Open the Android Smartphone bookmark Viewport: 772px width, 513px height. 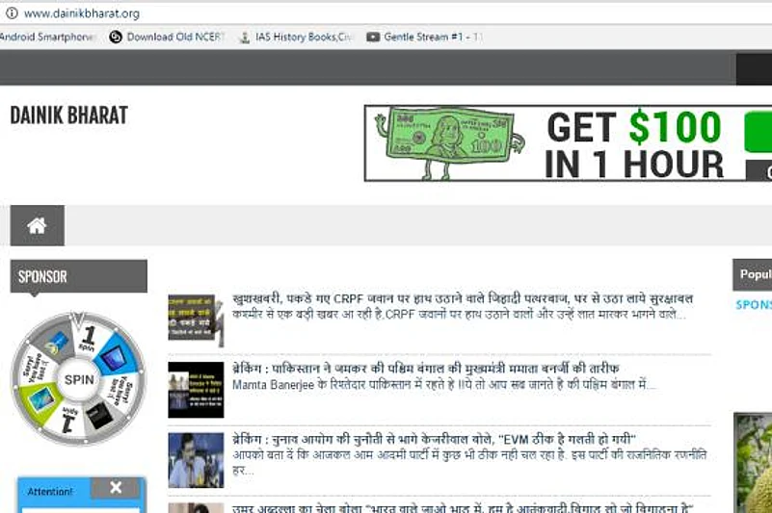tap(48, 38)
